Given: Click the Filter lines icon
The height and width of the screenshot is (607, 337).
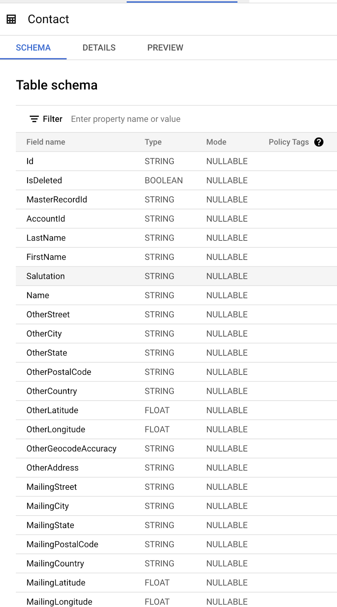Looking at the screenshot, I should (34, 119).
